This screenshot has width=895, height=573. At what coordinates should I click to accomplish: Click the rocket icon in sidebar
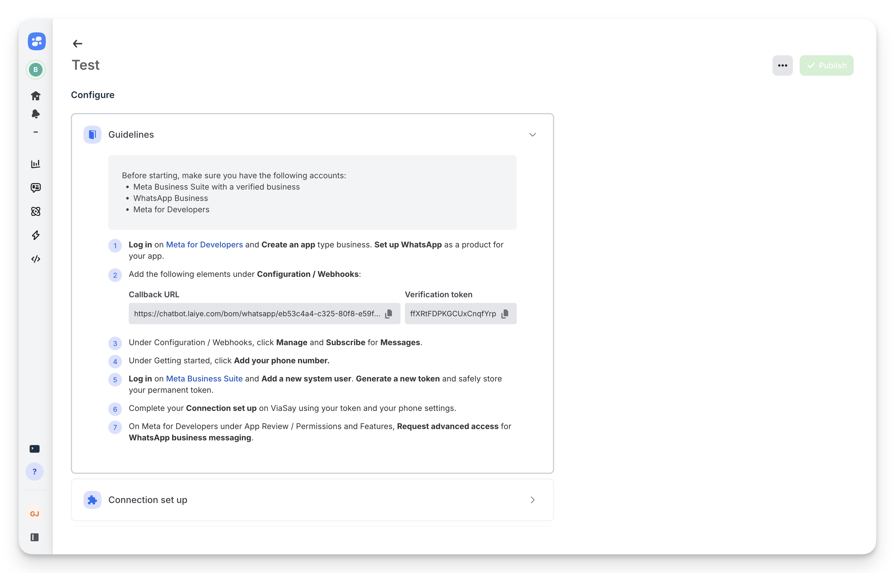36,114
